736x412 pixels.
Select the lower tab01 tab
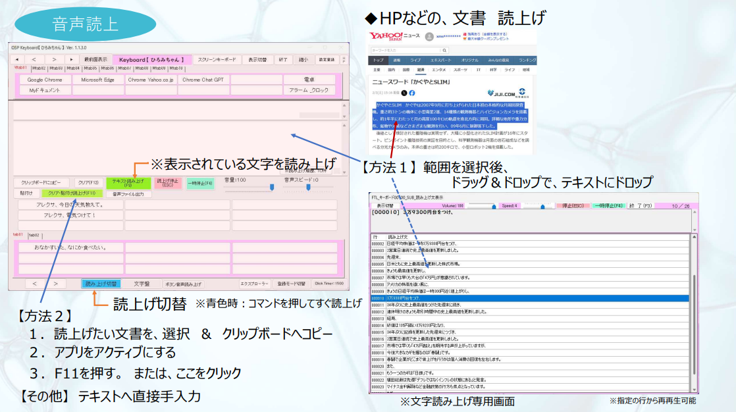click(18, 234)
